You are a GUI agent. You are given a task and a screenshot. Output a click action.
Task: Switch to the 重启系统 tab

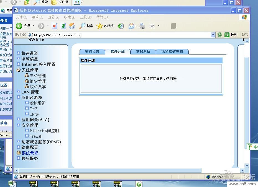pyautogui.click(x=143, y=51)
